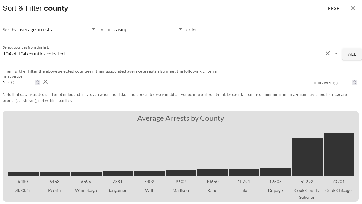Click the Cook County Suburbs bar

coord(307,157)
